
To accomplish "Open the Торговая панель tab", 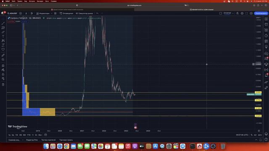I will pos(66,140).
